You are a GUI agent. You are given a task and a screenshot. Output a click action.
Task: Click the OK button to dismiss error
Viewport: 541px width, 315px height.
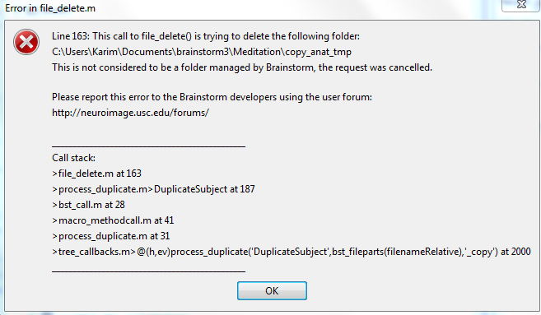pos(272,290)
